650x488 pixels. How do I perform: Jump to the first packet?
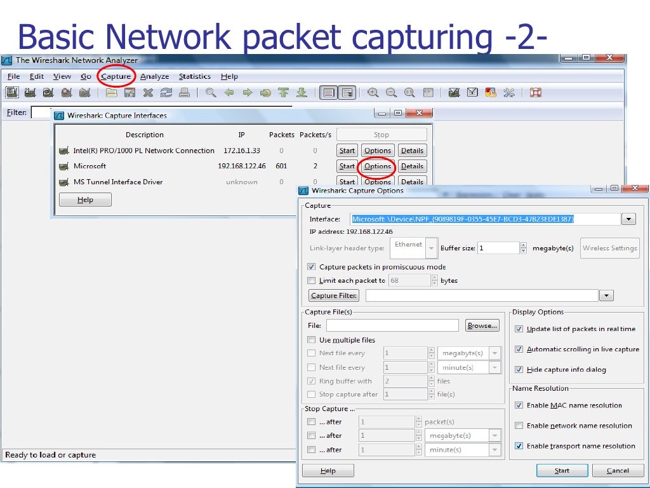point(284,92)
